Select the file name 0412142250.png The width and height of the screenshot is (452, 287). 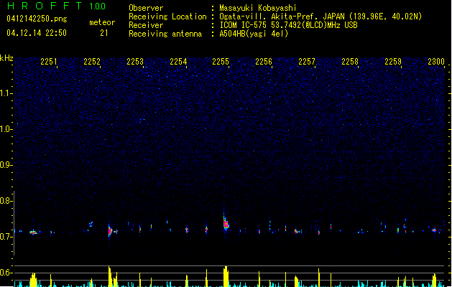point(37,19)
